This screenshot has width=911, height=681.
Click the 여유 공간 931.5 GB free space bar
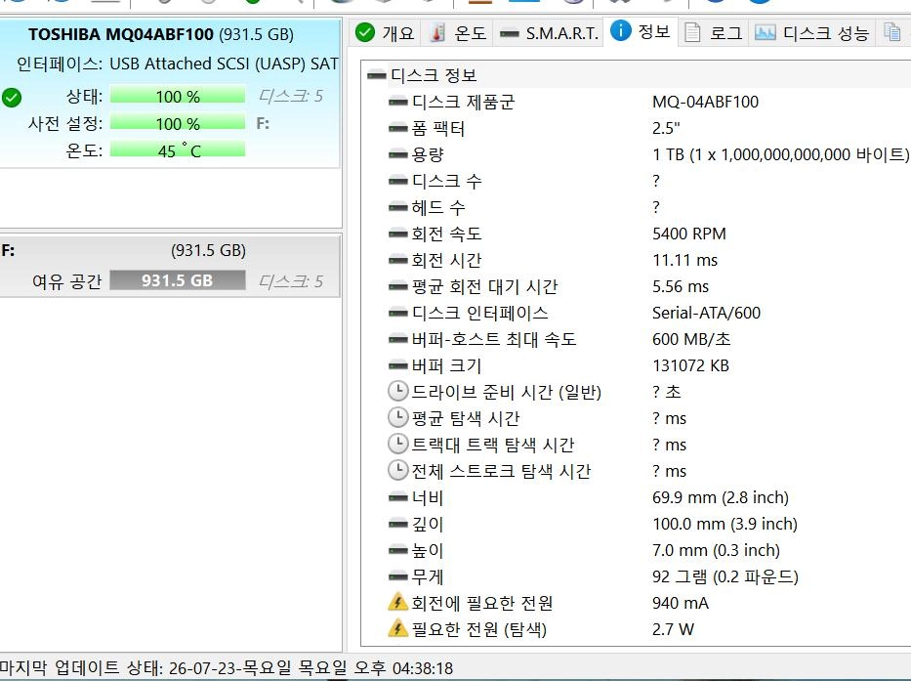coord(177,280)
